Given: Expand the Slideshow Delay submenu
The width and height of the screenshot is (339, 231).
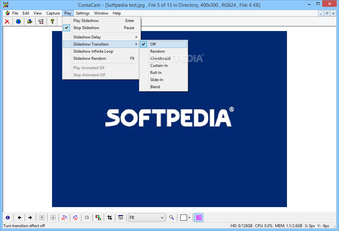Looking at the screenshot, I should [x=101, y=37].
